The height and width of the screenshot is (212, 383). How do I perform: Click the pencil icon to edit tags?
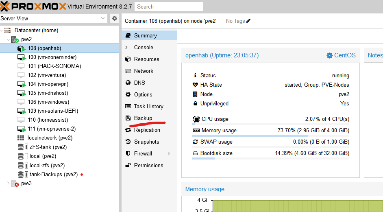pyautogui.click(x=248, y=21)
